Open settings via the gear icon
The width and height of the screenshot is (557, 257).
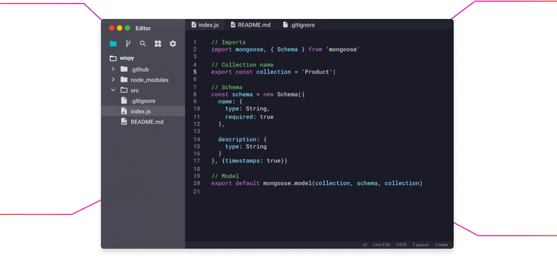173,44
